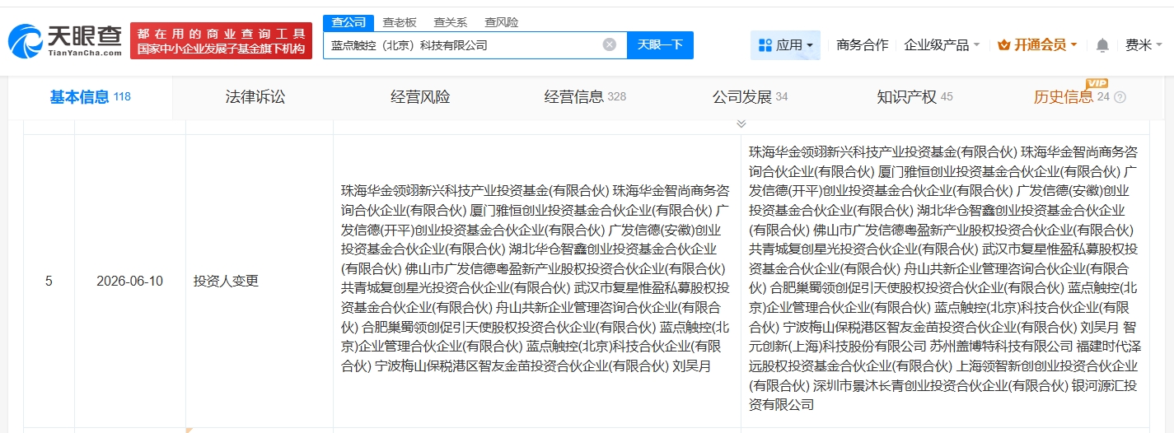This screenshot has height=433, width=1174.
Task: Open the notifications bell icon
Action: click(1102, 44)
